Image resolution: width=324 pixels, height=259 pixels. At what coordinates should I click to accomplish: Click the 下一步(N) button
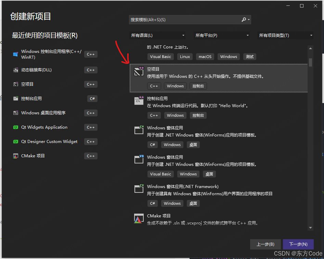[x=298, y=244]
